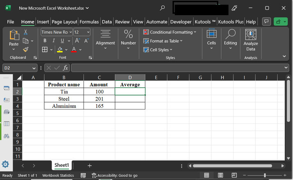Click Workbook Statistics in status bar
This screenshot has width=293, height=180.
click(x=58, y=175)
